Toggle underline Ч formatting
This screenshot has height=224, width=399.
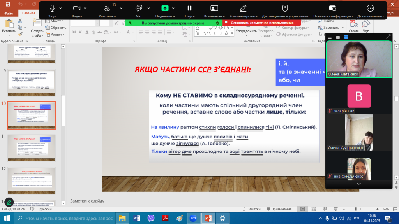[x=87, y=32]
